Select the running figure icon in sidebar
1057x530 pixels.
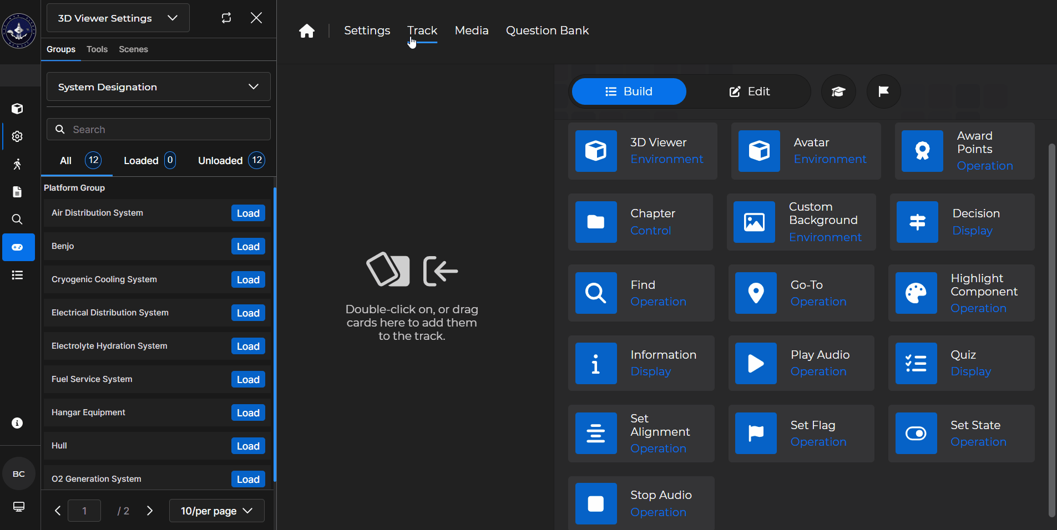coord(17,164)
